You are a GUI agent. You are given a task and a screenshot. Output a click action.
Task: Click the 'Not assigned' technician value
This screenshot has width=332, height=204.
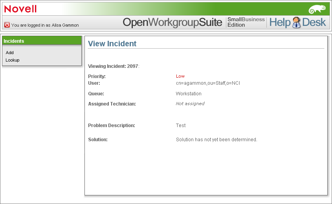click(x=190, y=104)
